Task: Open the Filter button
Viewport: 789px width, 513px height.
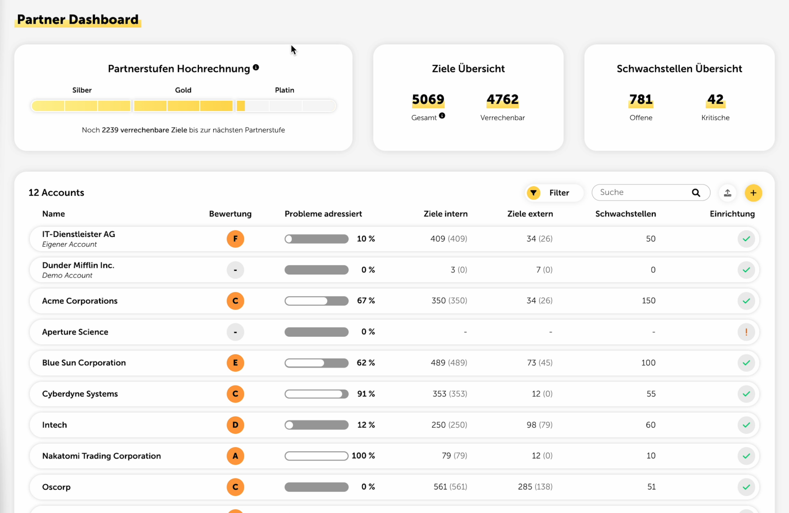Action: (x=554, y=193)
